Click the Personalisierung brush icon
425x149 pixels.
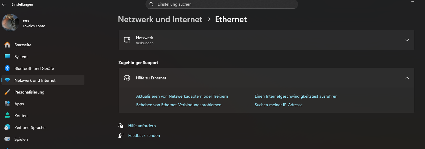(7, 92)
